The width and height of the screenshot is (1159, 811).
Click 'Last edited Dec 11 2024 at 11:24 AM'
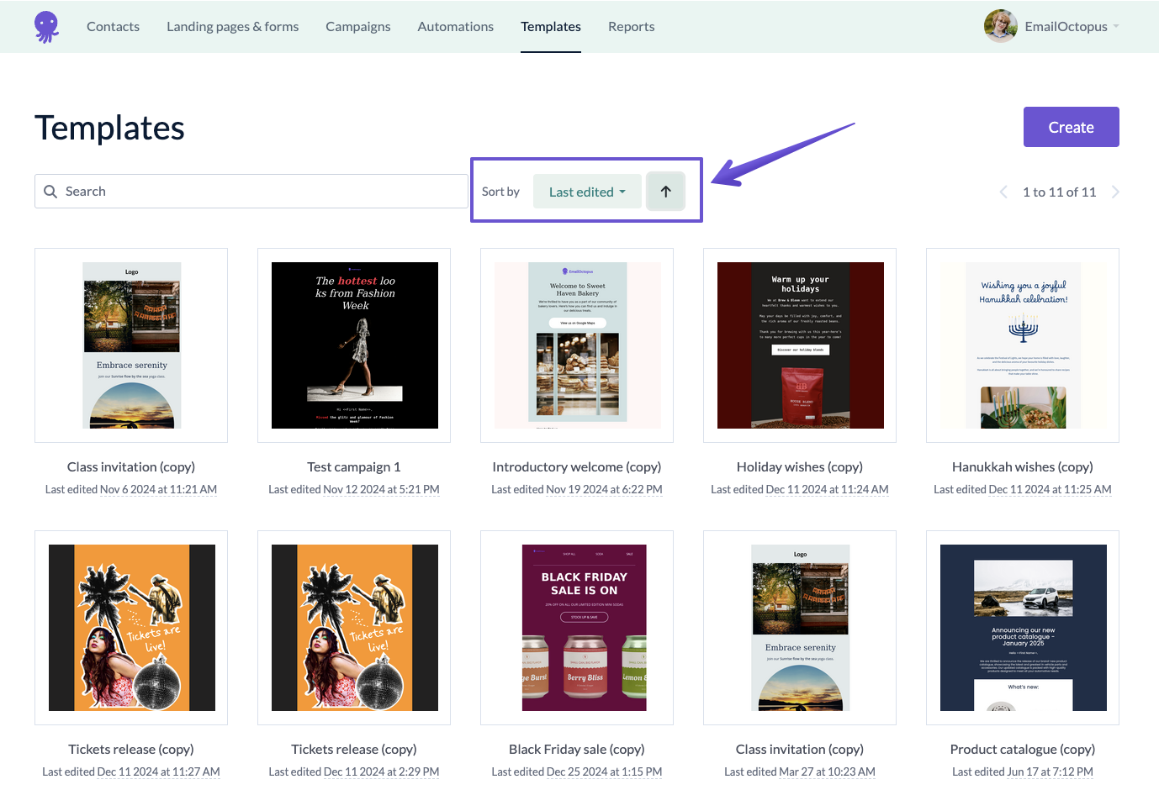[800, 489]
